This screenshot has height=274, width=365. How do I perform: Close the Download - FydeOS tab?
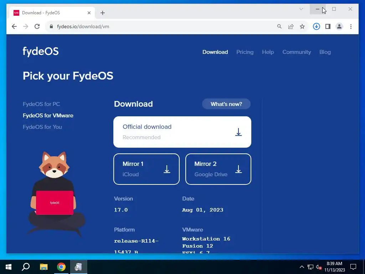(89, 13)
